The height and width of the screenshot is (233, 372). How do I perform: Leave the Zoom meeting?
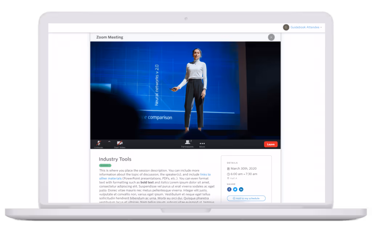coord(271,144)
